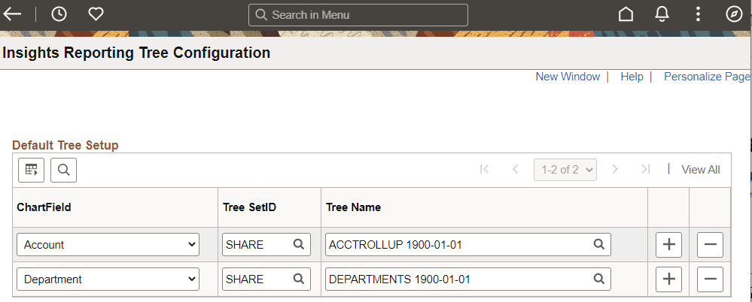Add a row after the Department row
This screenshot has height=302, width=752.
[668, 279]
